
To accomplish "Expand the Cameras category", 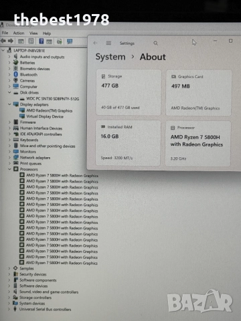I will click(x=9, y=80).
